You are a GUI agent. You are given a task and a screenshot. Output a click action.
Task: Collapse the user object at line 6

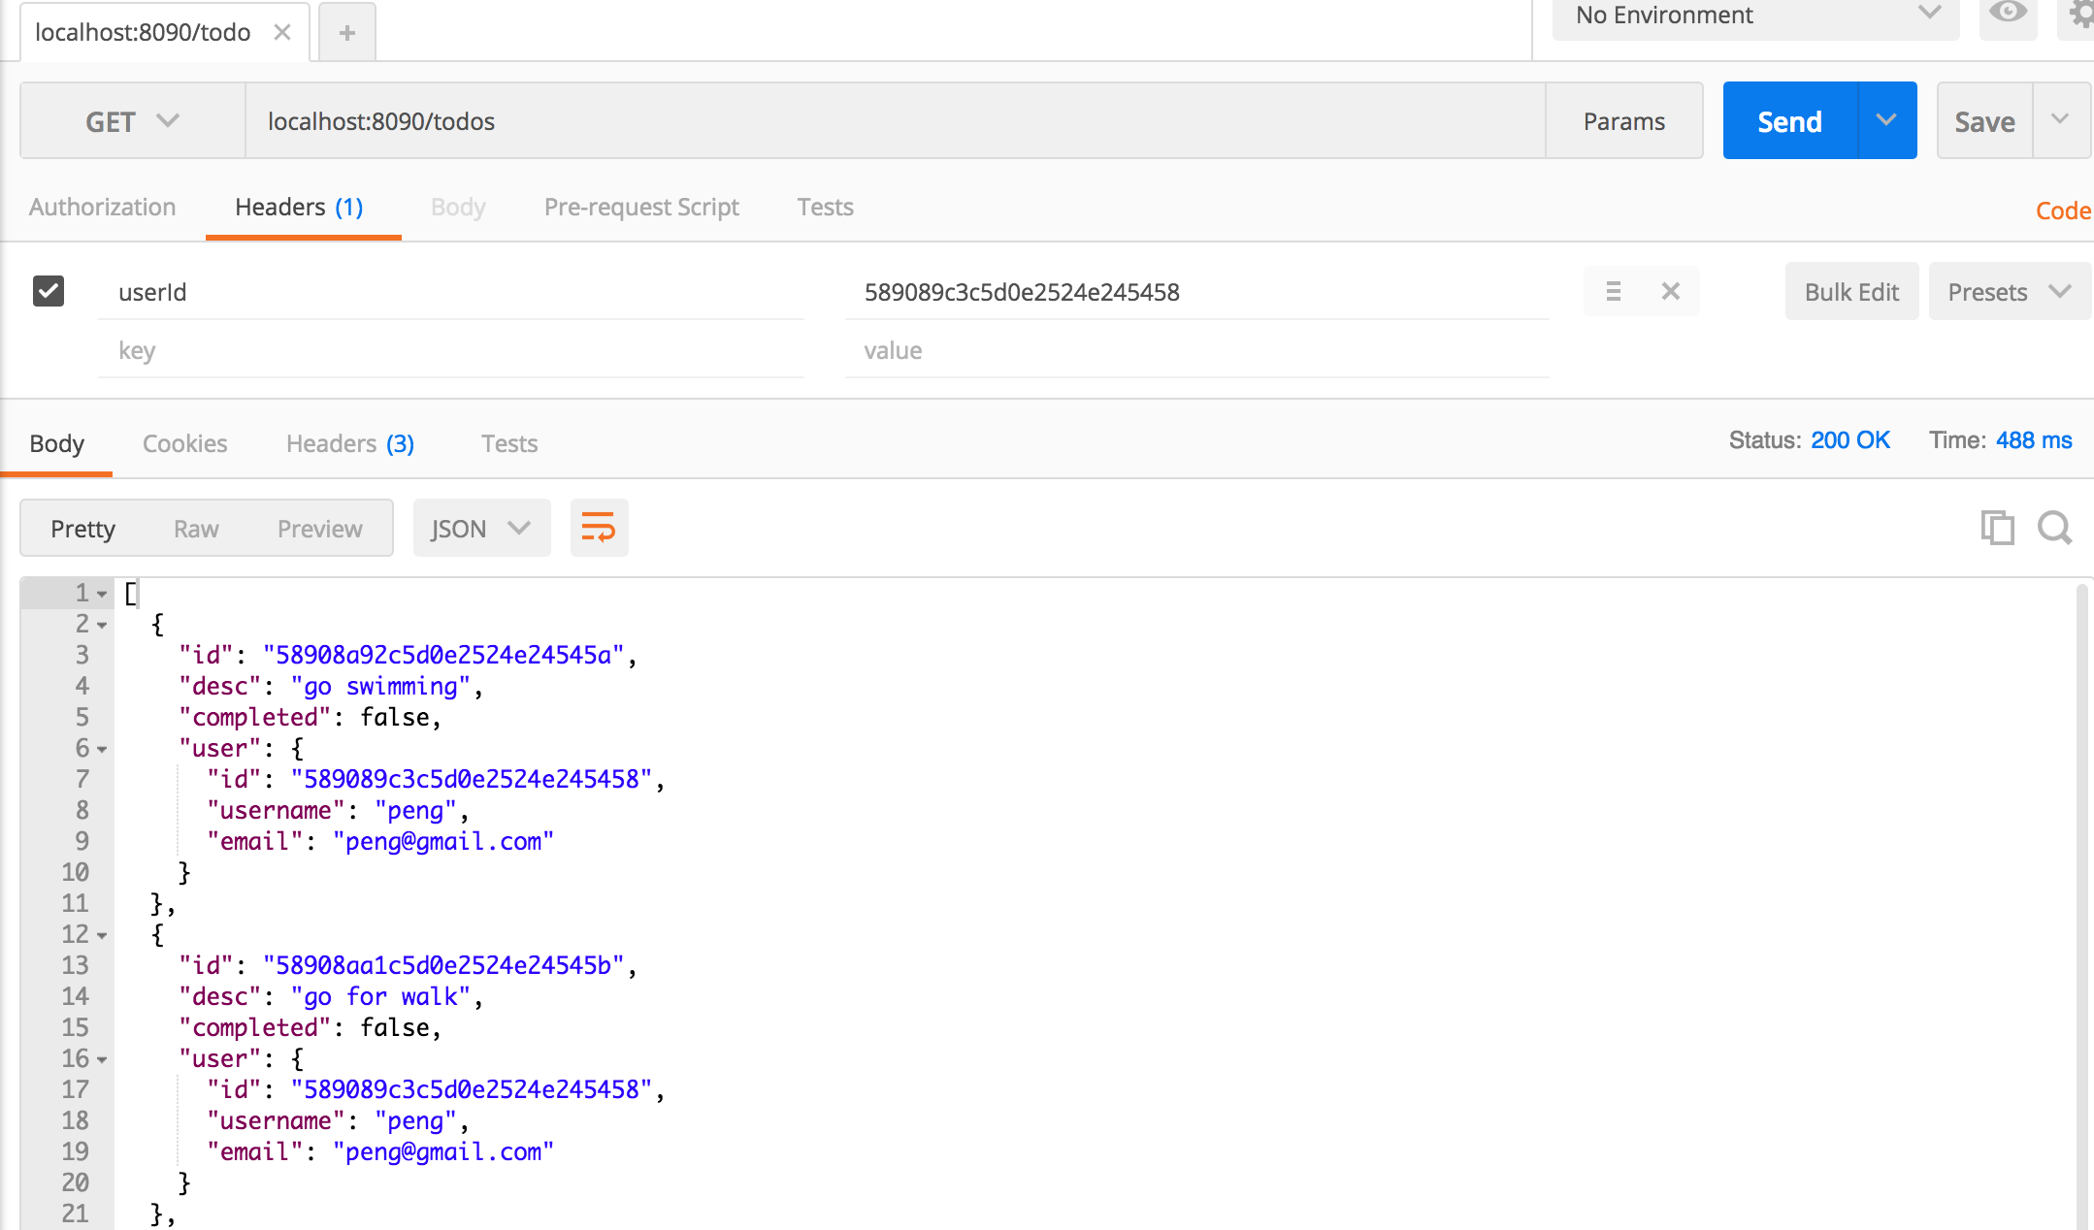[102, 749]
